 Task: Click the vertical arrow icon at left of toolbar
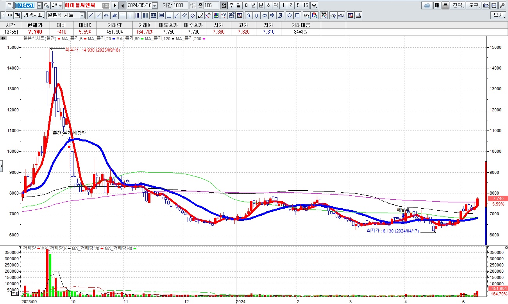pyautogui.click(x=3, y=15)
